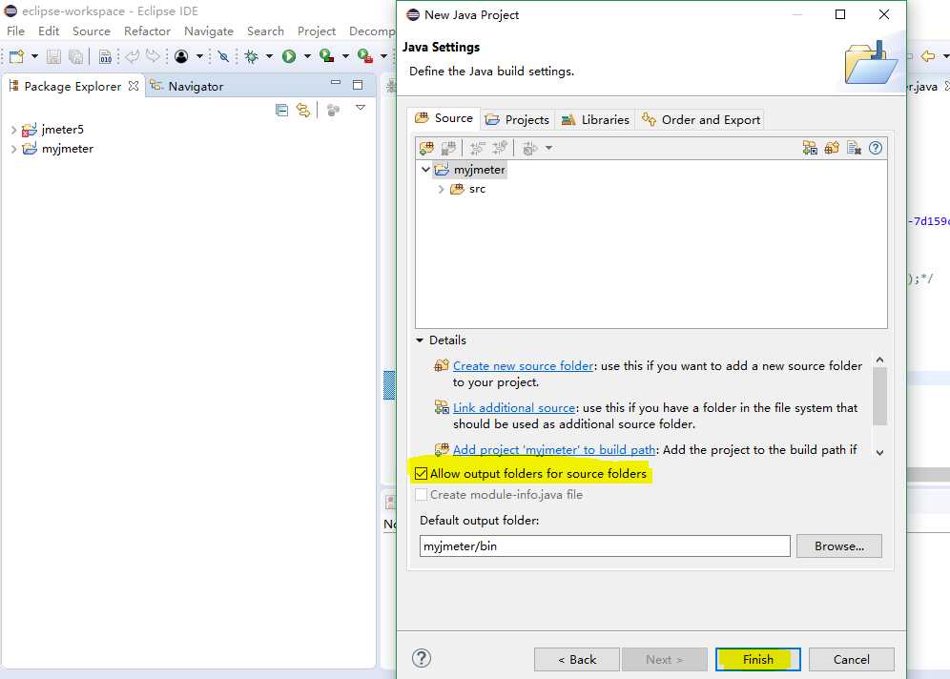
Task: Click the Run External Tools icon
Action: click(x=364, y=56)
